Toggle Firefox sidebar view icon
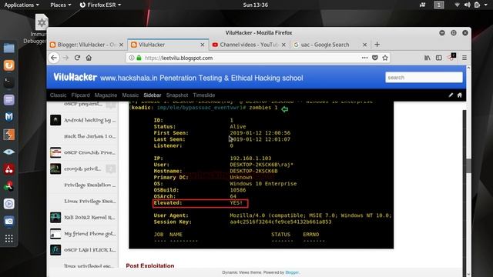 [439, 58]
